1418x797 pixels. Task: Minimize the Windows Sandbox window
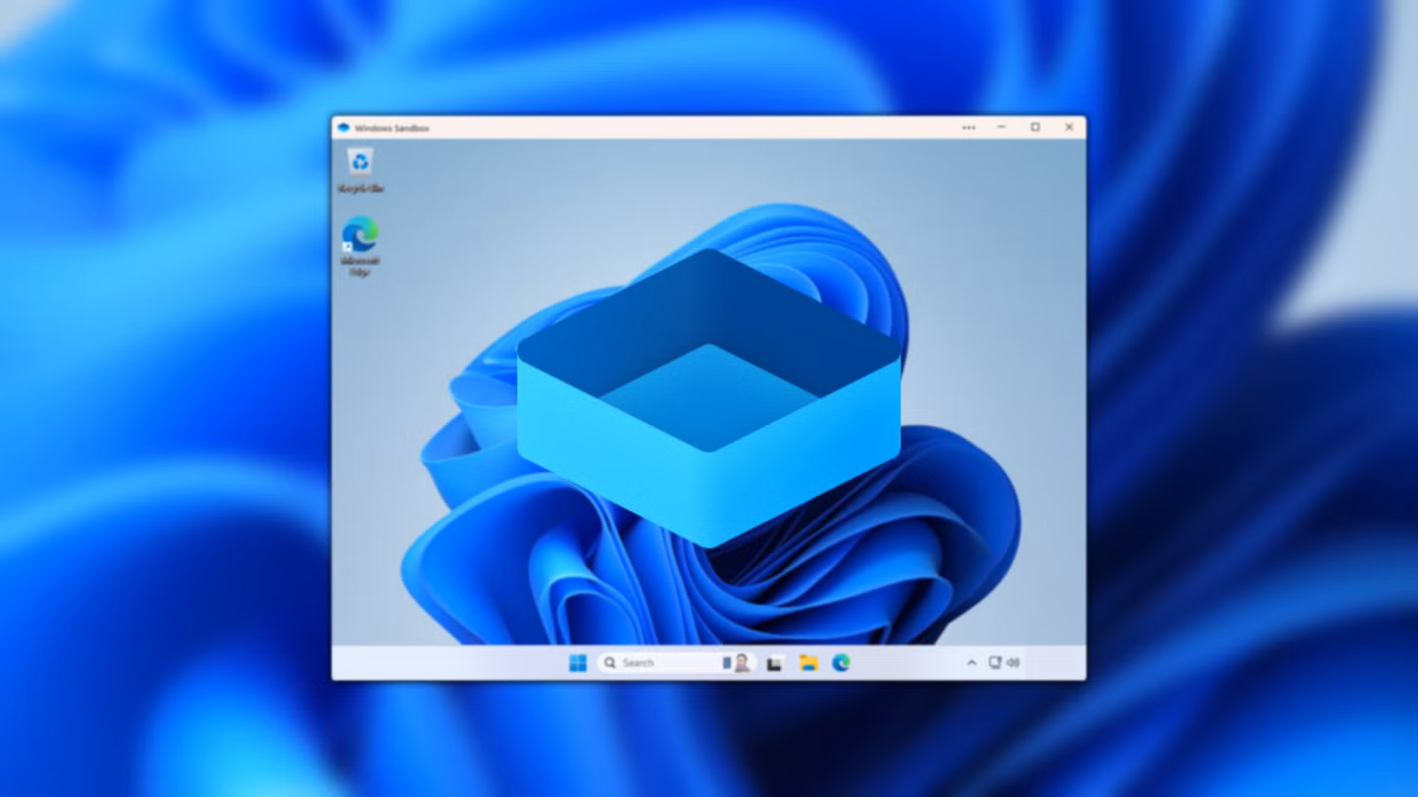point(1001,128)
